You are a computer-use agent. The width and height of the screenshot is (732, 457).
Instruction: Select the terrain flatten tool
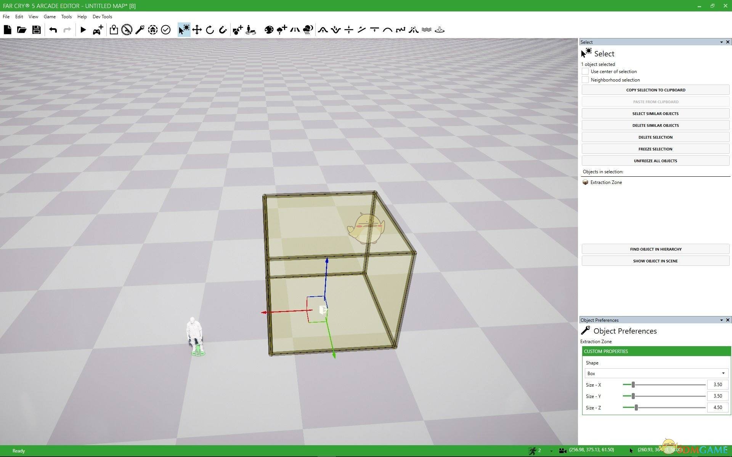[x=375, y=30]
